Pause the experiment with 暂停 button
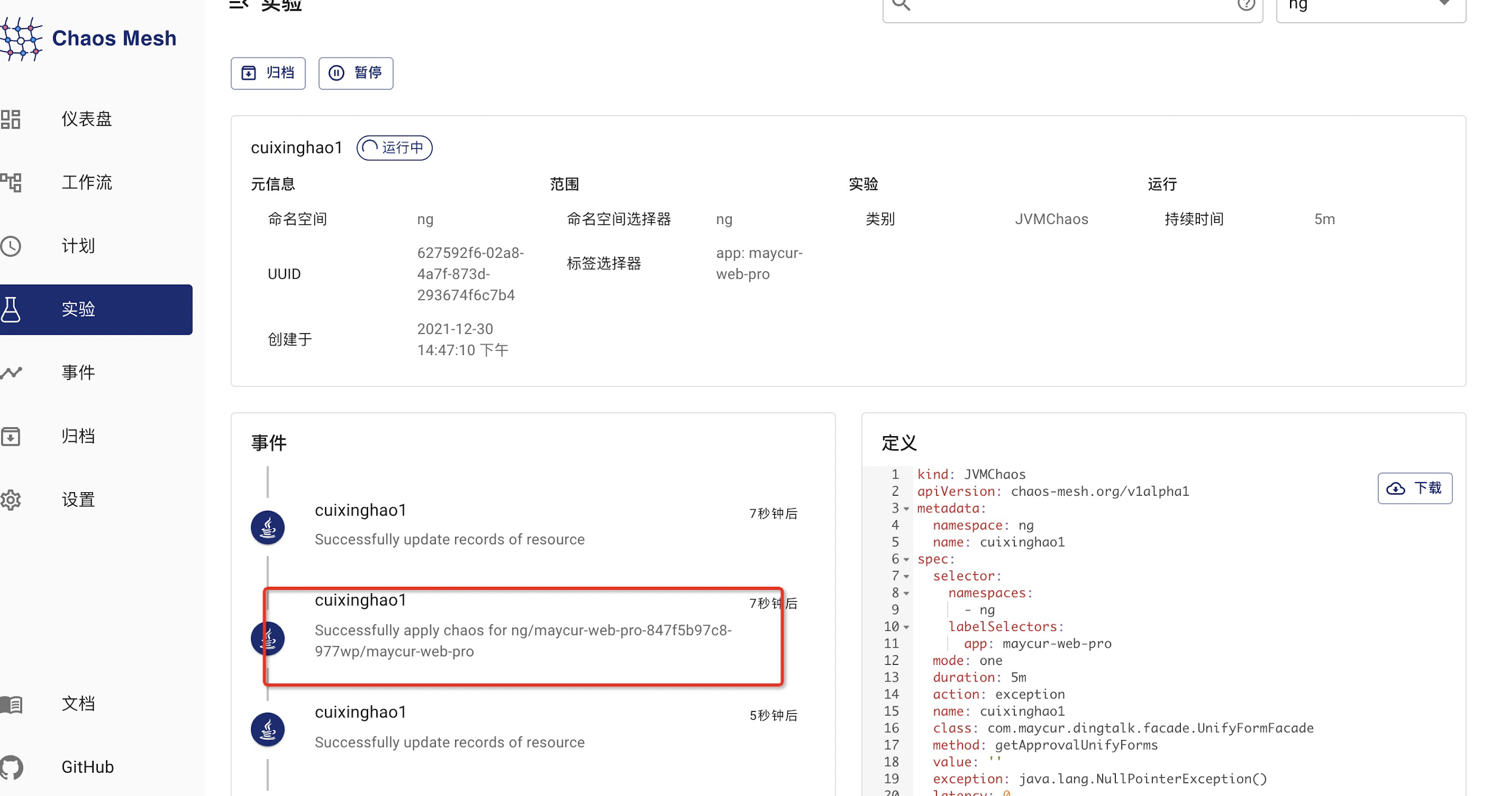 coord(355,73)
